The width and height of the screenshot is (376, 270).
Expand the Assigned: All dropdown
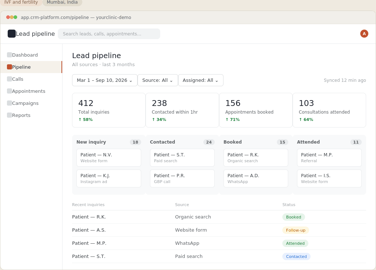201,80
